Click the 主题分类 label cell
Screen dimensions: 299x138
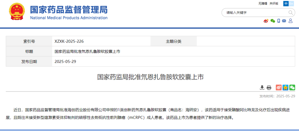click(173, 41)
